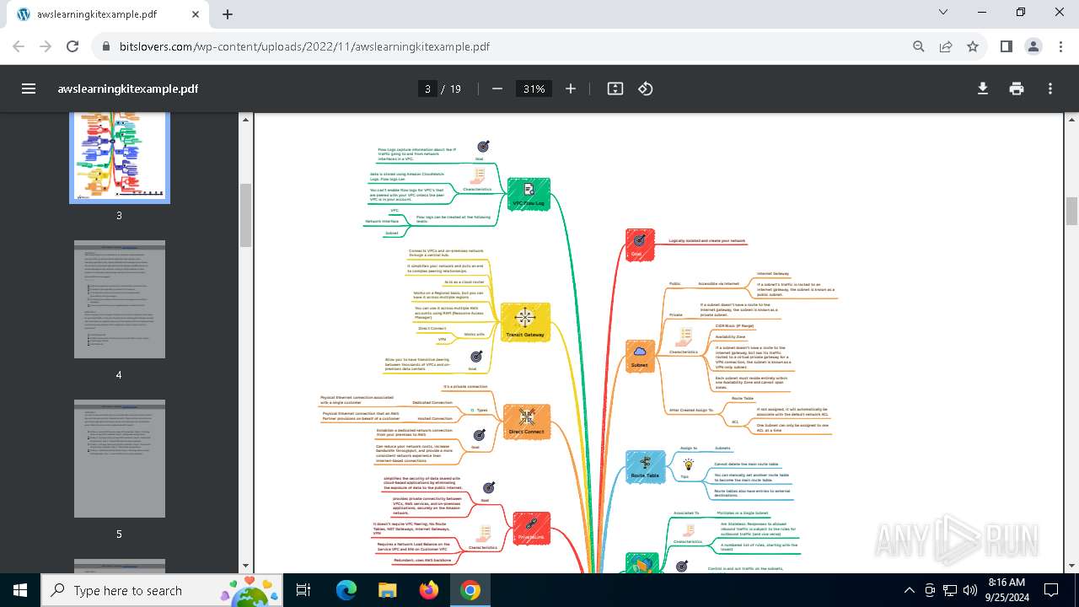Open the network icon in system tray
The width and height of the screenshot is (1079, 607).
click(950, 590)
